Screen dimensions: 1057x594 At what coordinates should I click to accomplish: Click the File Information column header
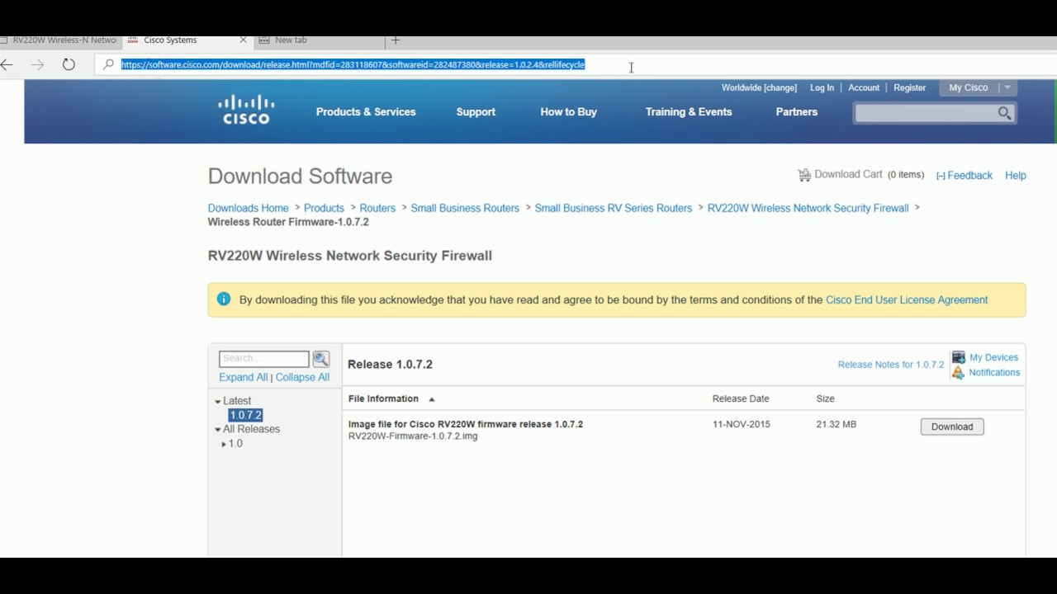click(x=383, y=398)
